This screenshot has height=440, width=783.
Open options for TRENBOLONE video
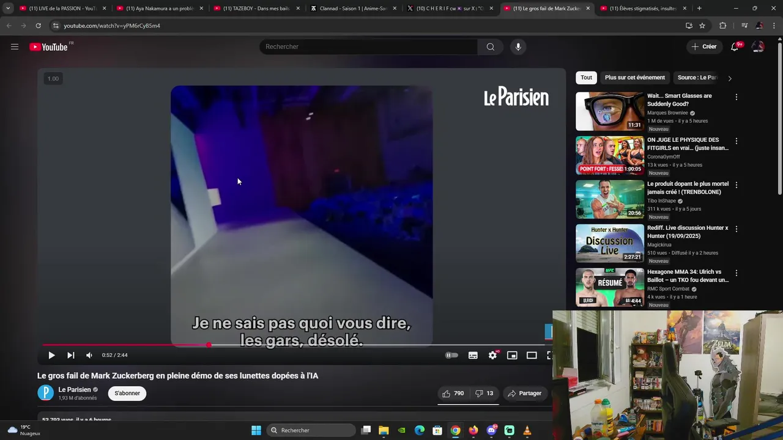[737, 185]
